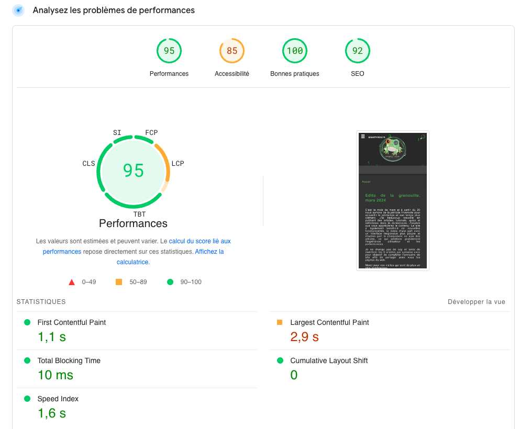Click the green circle 90–100 legend icon
Screen dimensions: 520x429
170,282
